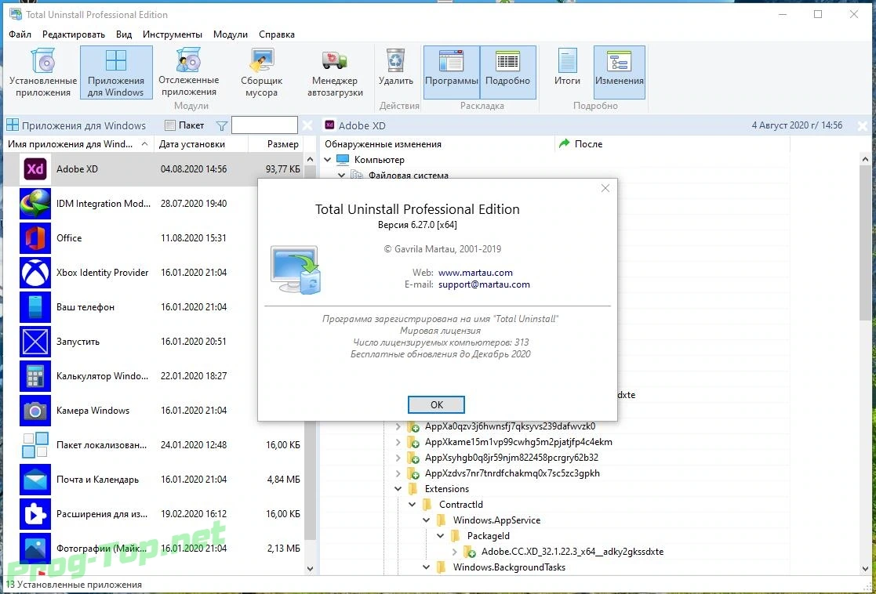876x594 pixels.
Task: Click the about dialog program logo
Action: (295, 270)
